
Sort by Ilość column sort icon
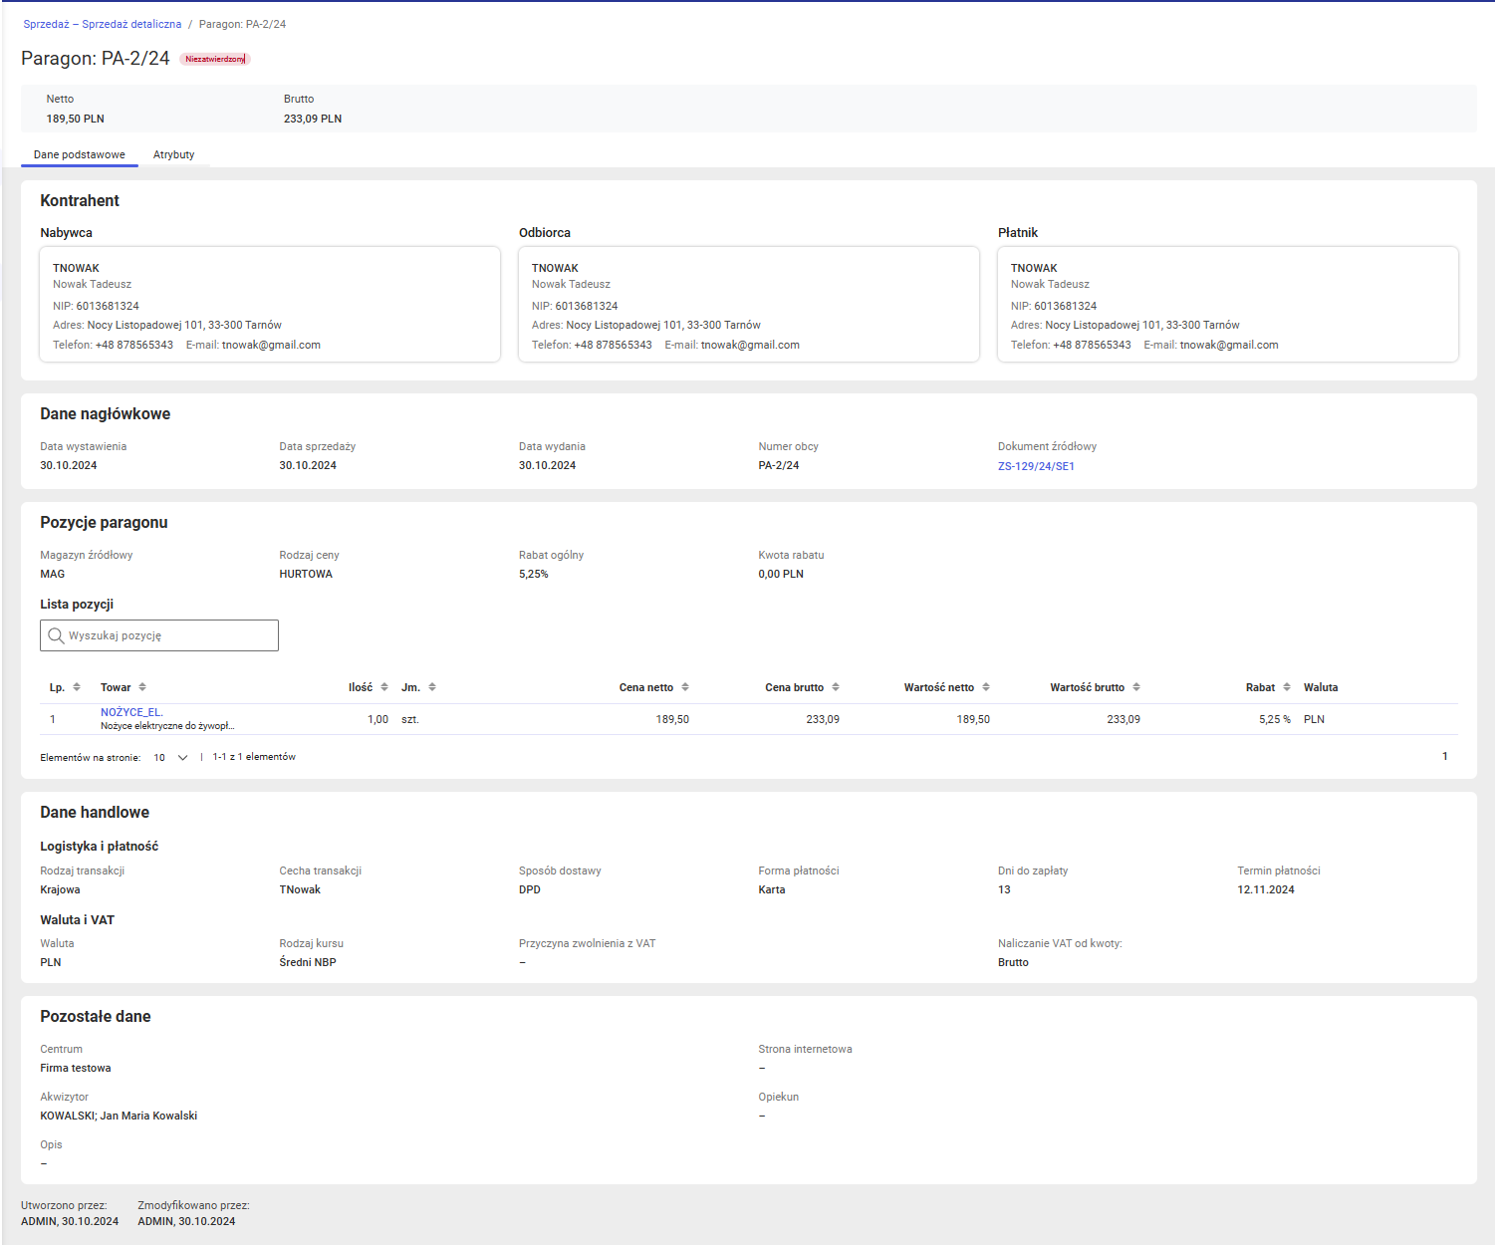tap(384, 687)
